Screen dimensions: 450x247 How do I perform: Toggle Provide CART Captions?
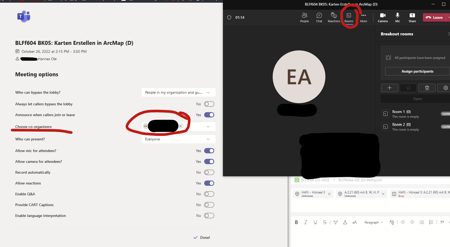coord(209,205)
